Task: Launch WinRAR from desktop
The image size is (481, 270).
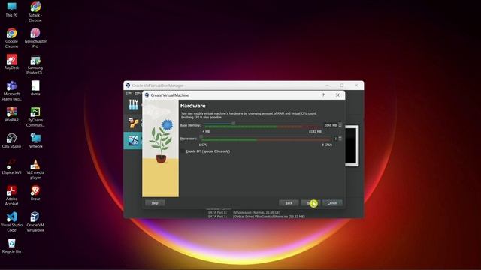Action: click(12, 115)
